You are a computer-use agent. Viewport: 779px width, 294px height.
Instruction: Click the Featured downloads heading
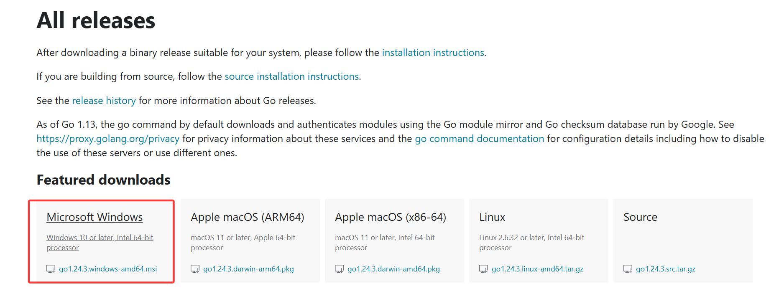[x=104, y=180]
